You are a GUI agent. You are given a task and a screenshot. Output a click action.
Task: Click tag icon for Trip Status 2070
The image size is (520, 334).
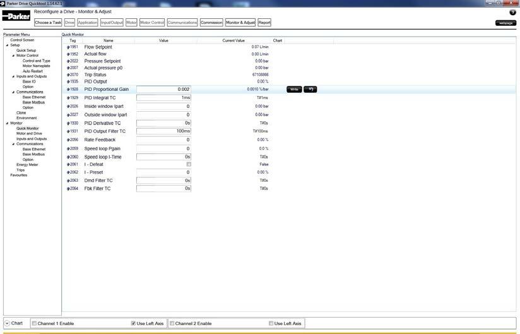68,75
